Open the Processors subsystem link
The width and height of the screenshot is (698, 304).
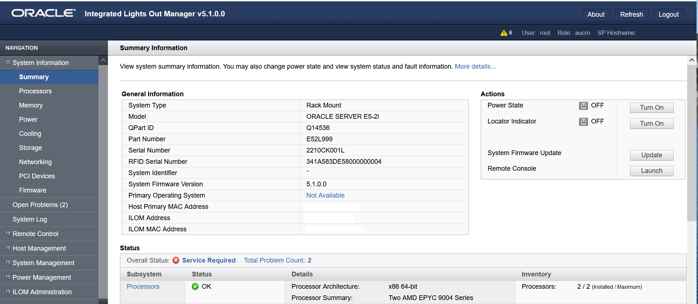(143, 287)
